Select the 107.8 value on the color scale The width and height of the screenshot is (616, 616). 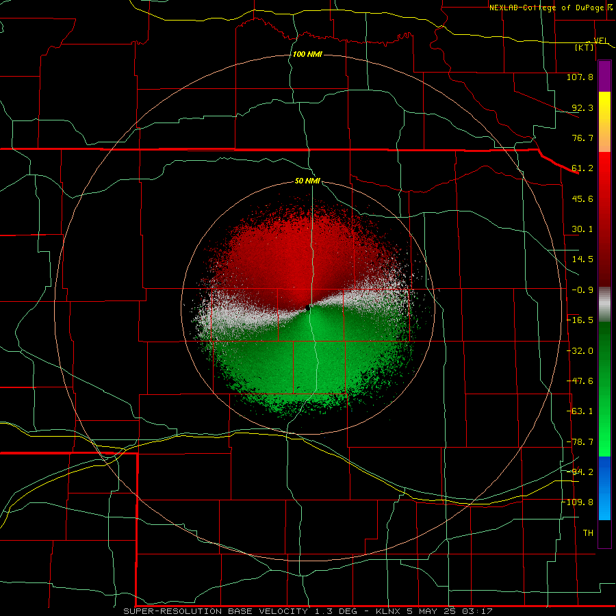(580, 77)
